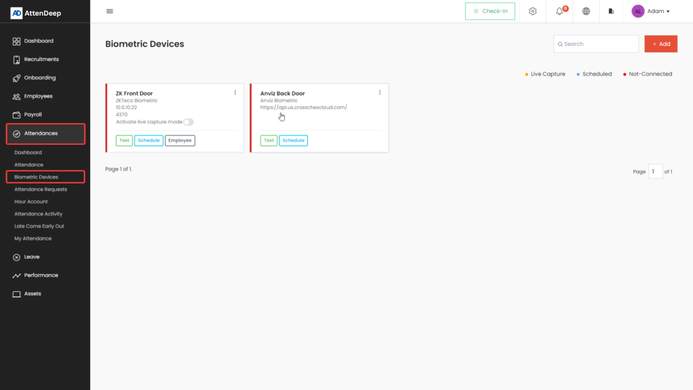The width and height of the screenshot is (693, 390).
Task: Open options menu for ZK Front Door
Action: (236, 93)
